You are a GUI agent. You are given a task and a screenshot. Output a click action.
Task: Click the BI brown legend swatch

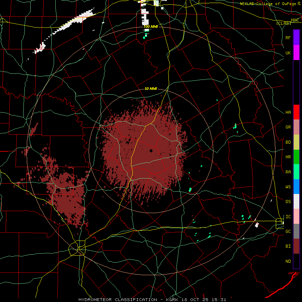point(296,246)
